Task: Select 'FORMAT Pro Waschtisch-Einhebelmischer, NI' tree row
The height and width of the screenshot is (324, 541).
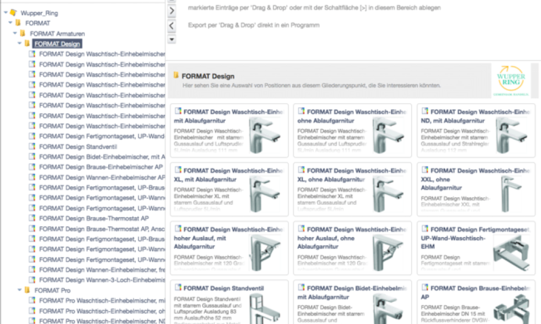Action: click(x=102, y=321)
